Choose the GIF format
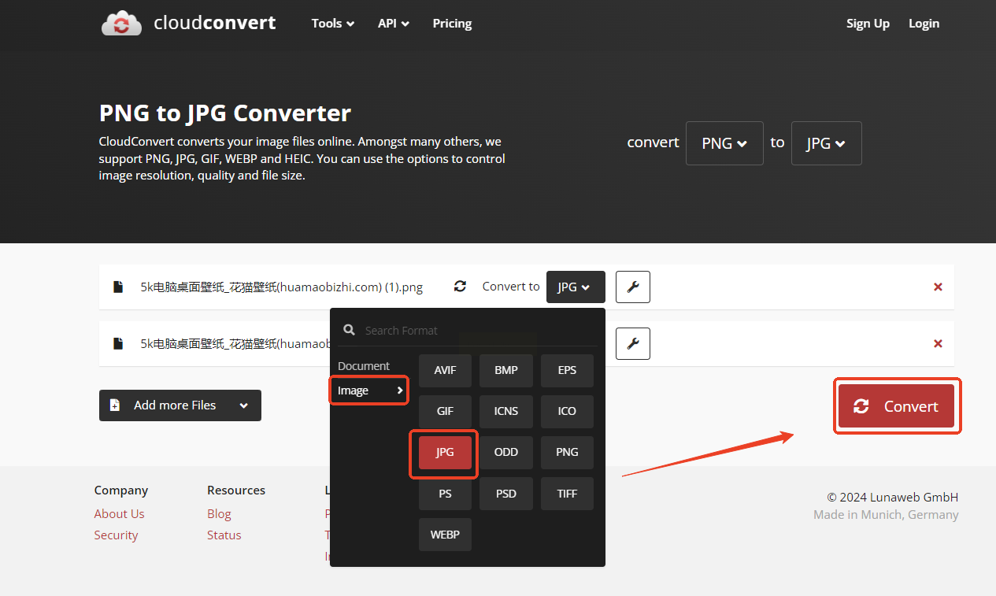 tap(445, 411)
